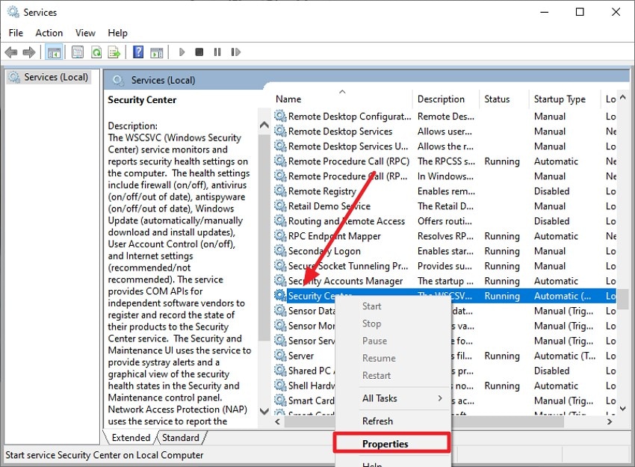The width and height of the screenshot is (635, 467).
Task: Click the Pause Service toolbar icon
Action: coord(217,52)
